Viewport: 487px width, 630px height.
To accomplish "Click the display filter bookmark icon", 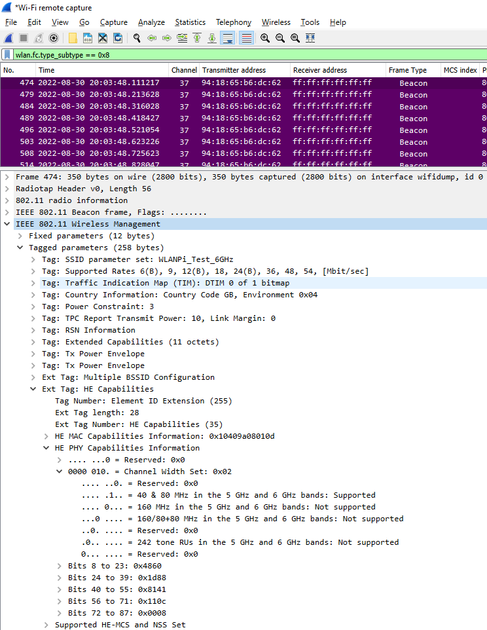I will point(7,55).
